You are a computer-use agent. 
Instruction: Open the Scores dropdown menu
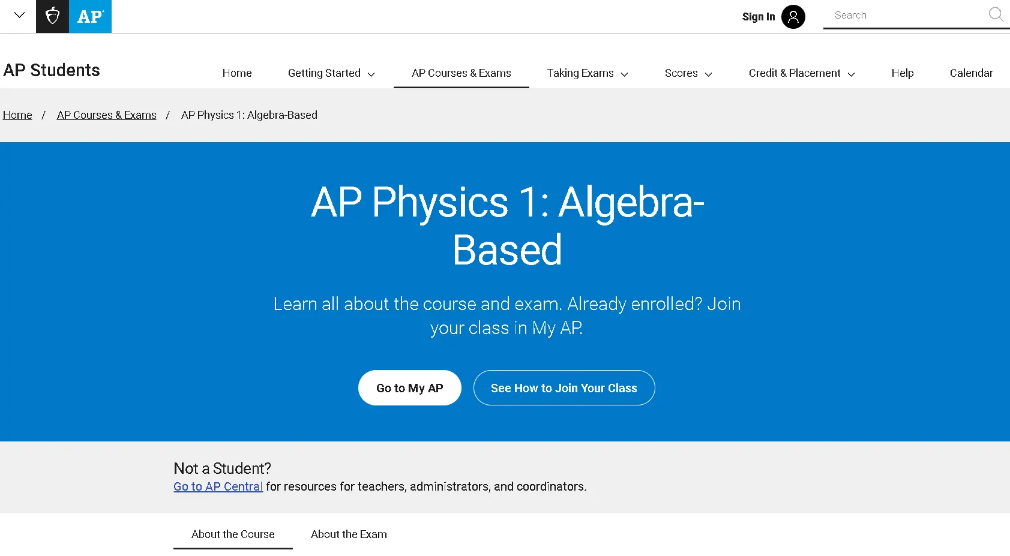[687, 73]
